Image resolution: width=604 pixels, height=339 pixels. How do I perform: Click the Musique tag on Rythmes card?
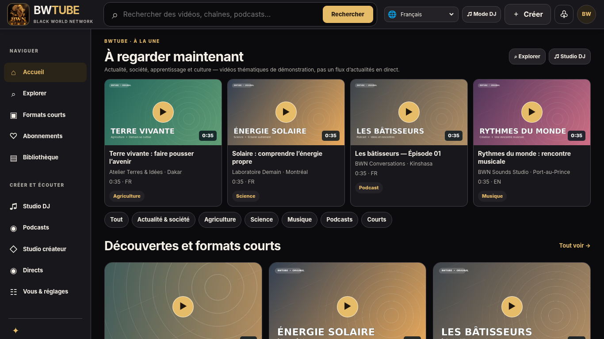click(492, 196)
